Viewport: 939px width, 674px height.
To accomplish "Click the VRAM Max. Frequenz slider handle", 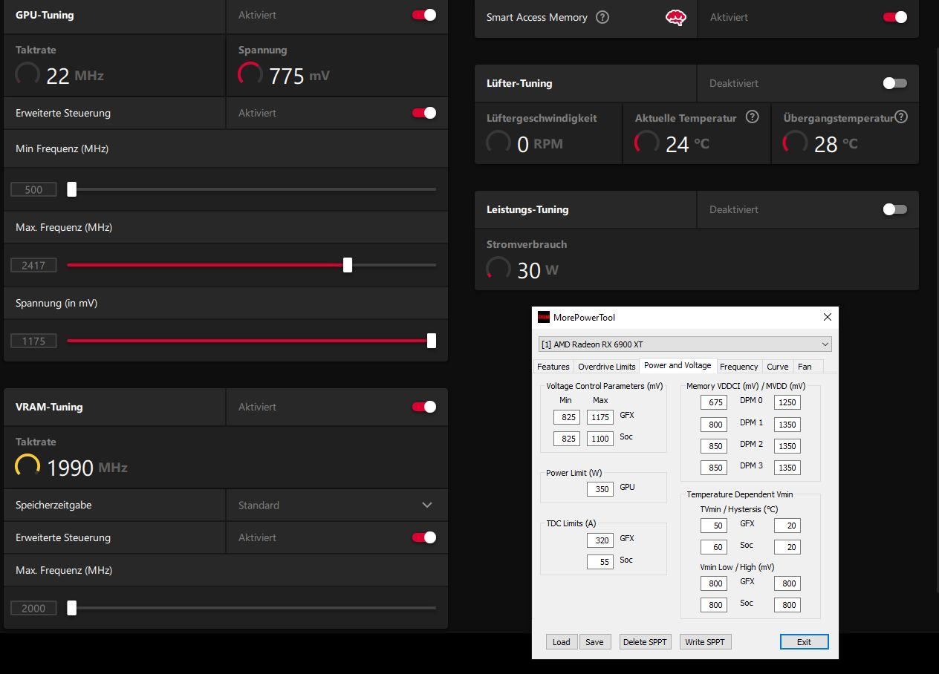I will click(x=72, y=608).
